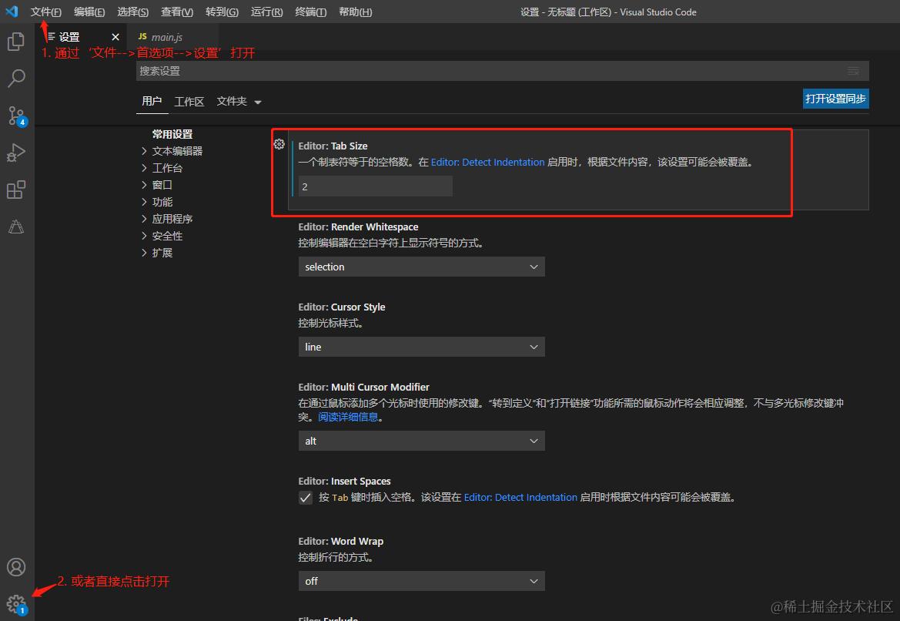The width and height of the screenshot is (900, 621).
Task: Select the 工作区 settings scope tab
Action: point(189,102)
